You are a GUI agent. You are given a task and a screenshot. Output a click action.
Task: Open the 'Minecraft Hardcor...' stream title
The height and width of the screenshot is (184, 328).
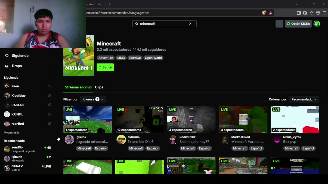point(248,142)
